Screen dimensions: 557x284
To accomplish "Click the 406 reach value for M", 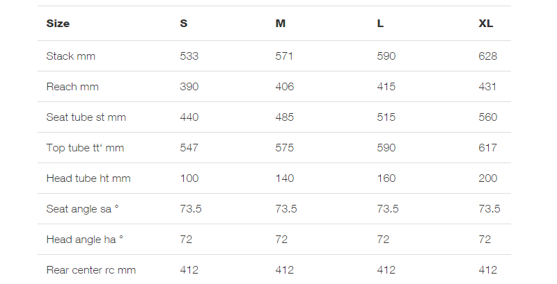I will point(285,87).
